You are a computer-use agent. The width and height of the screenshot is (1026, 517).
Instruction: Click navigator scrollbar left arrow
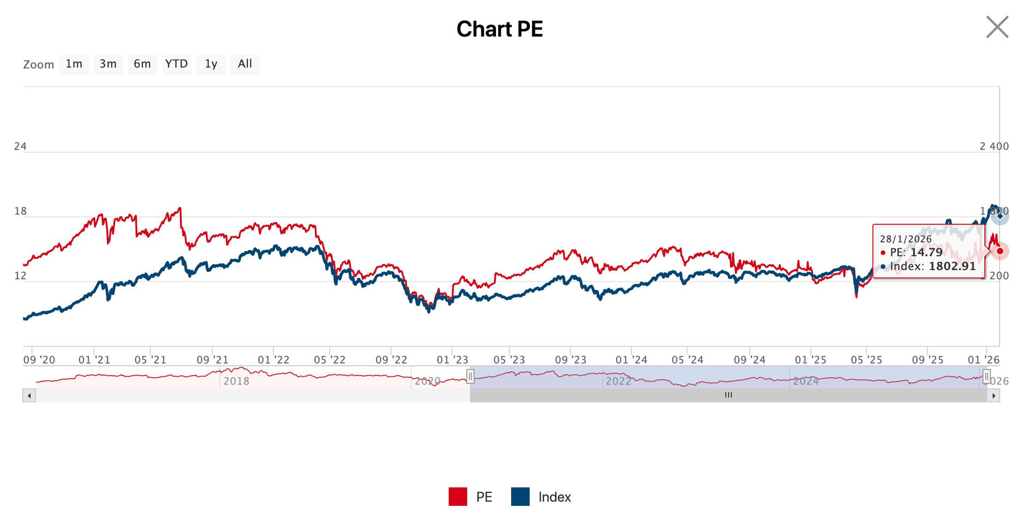pos(29,396)
